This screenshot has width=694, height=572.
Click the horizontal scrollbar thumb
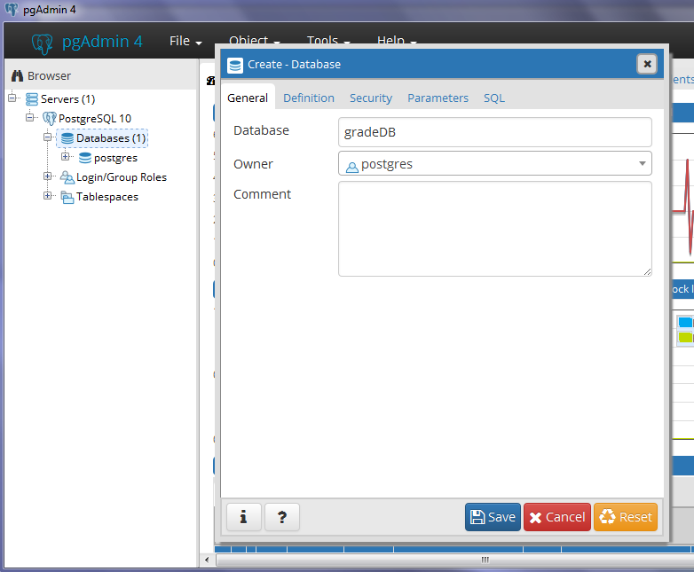point(456,560)
